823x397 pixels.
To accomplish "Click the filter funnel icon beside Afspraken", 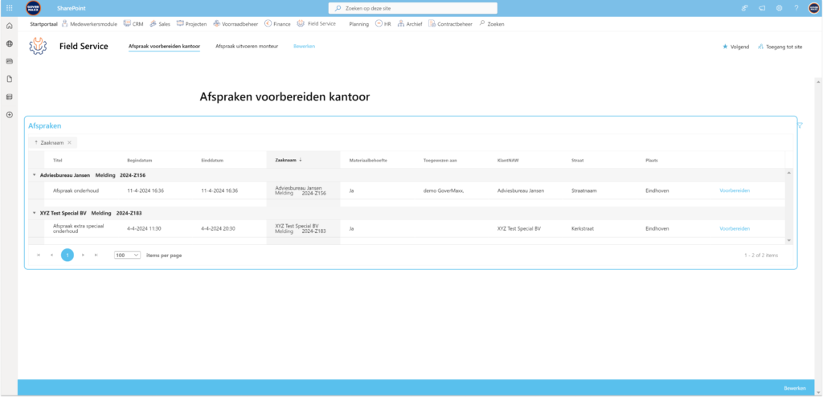I will click(x=800, y=125).
